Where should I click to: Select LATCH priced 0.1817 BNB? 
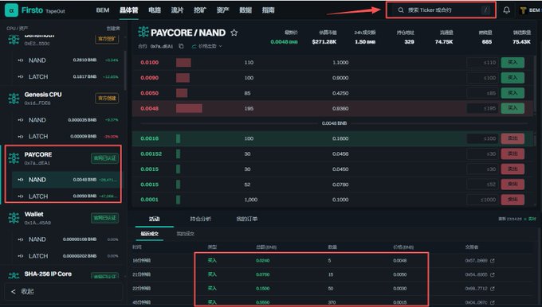[68, 76]
